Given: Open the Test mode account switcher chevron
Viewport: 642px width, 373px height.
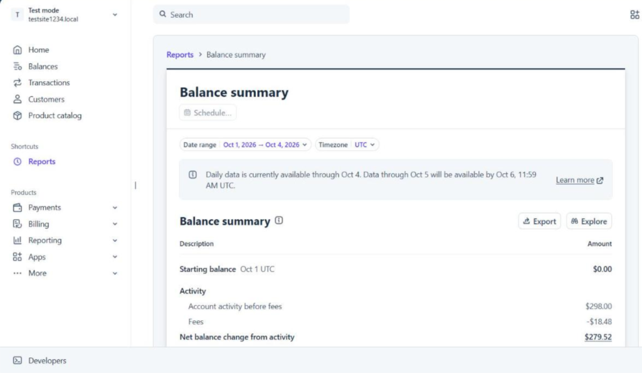Looking at the screenshot, I should pyautogui.click(x=115, y=15).
